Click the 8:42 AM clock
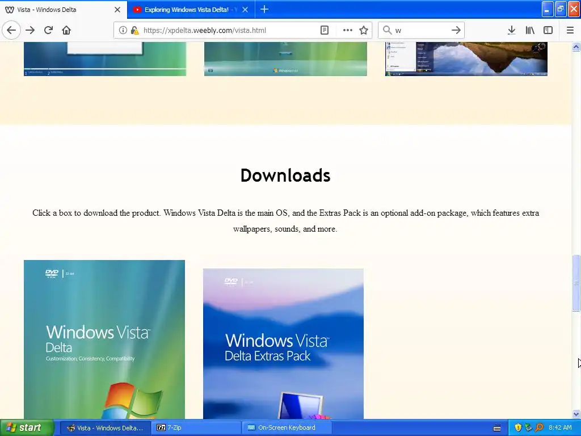Viewport: 581px width, 436px height. (x=560, y=428)
